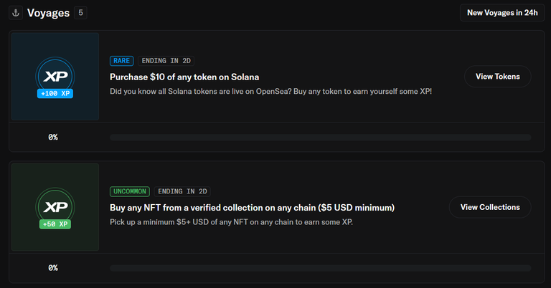This screenshot has height=288, width=551.
Task: Click the New Voyages in 24h button
Action: pyautogui.click(x=502, y=13)
